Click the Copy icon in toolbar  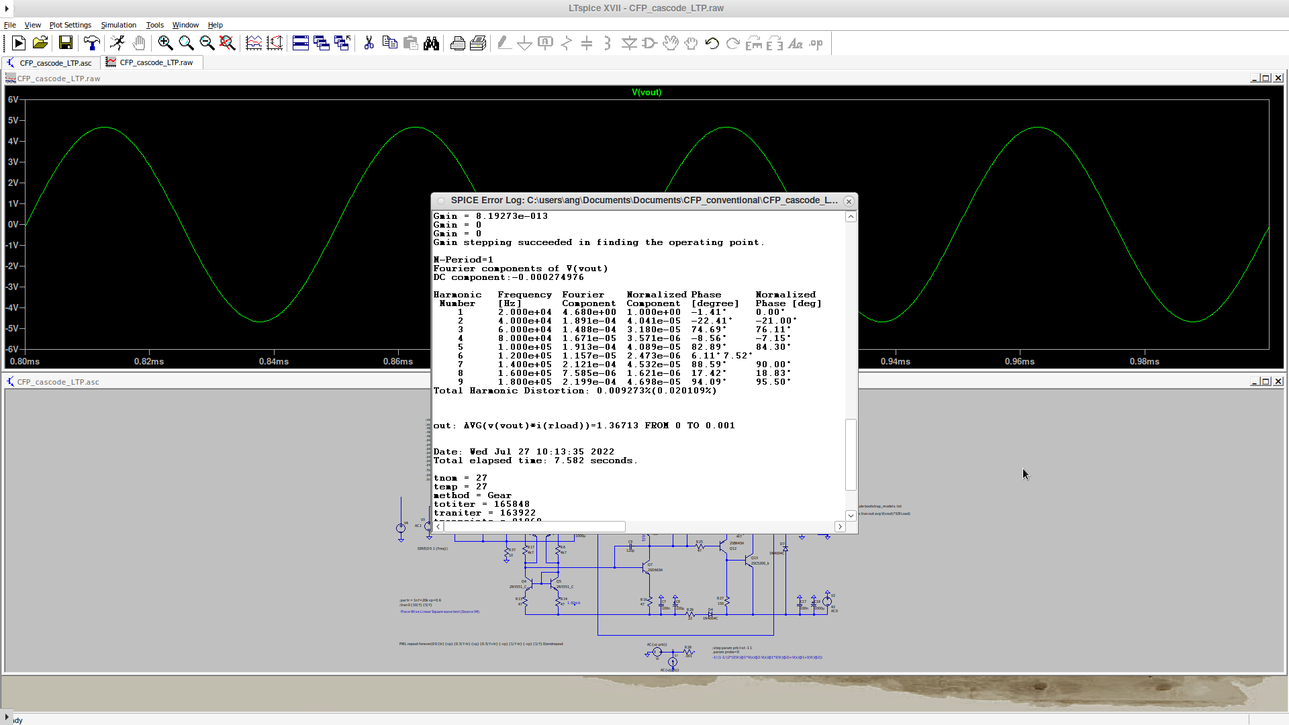pyautogui.click(x=389, y=44)
